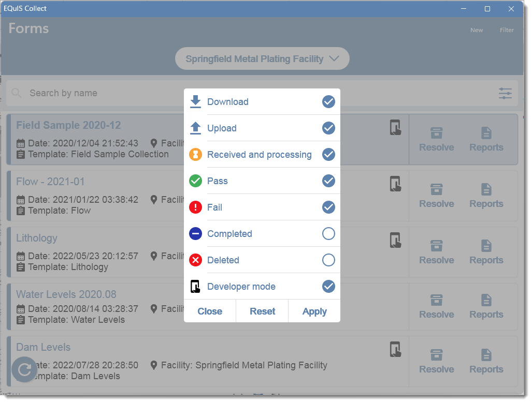Click Dam Levels facility location text
Image resolution: width=532 pixels, height=403 pixels.
click(245, 365)
